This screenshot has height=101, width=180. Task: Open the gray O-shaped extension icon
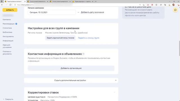[156, 5]
